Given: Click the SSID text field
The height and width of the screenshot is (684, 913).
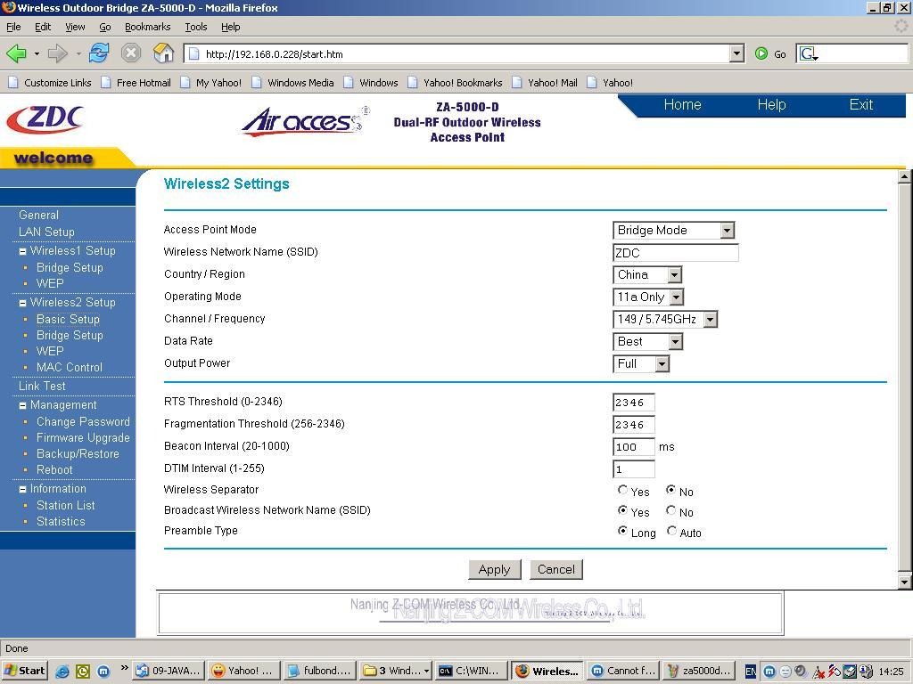Looking at the screenshot, I should 675,253.
